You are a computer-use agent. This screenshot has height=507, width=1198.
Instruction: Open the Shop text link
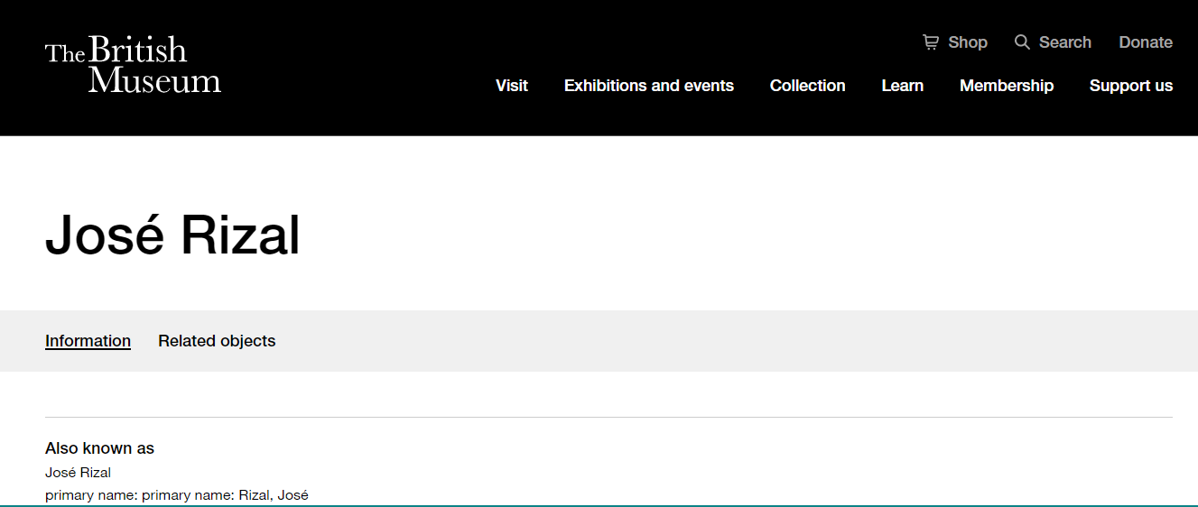tap(968, 42)
